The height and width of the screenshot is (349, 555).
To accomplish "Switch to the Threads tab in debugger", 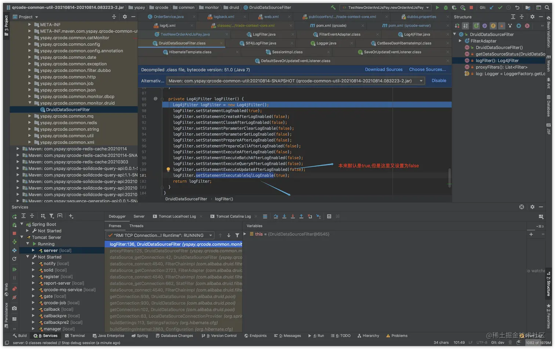I will (136, 226).
